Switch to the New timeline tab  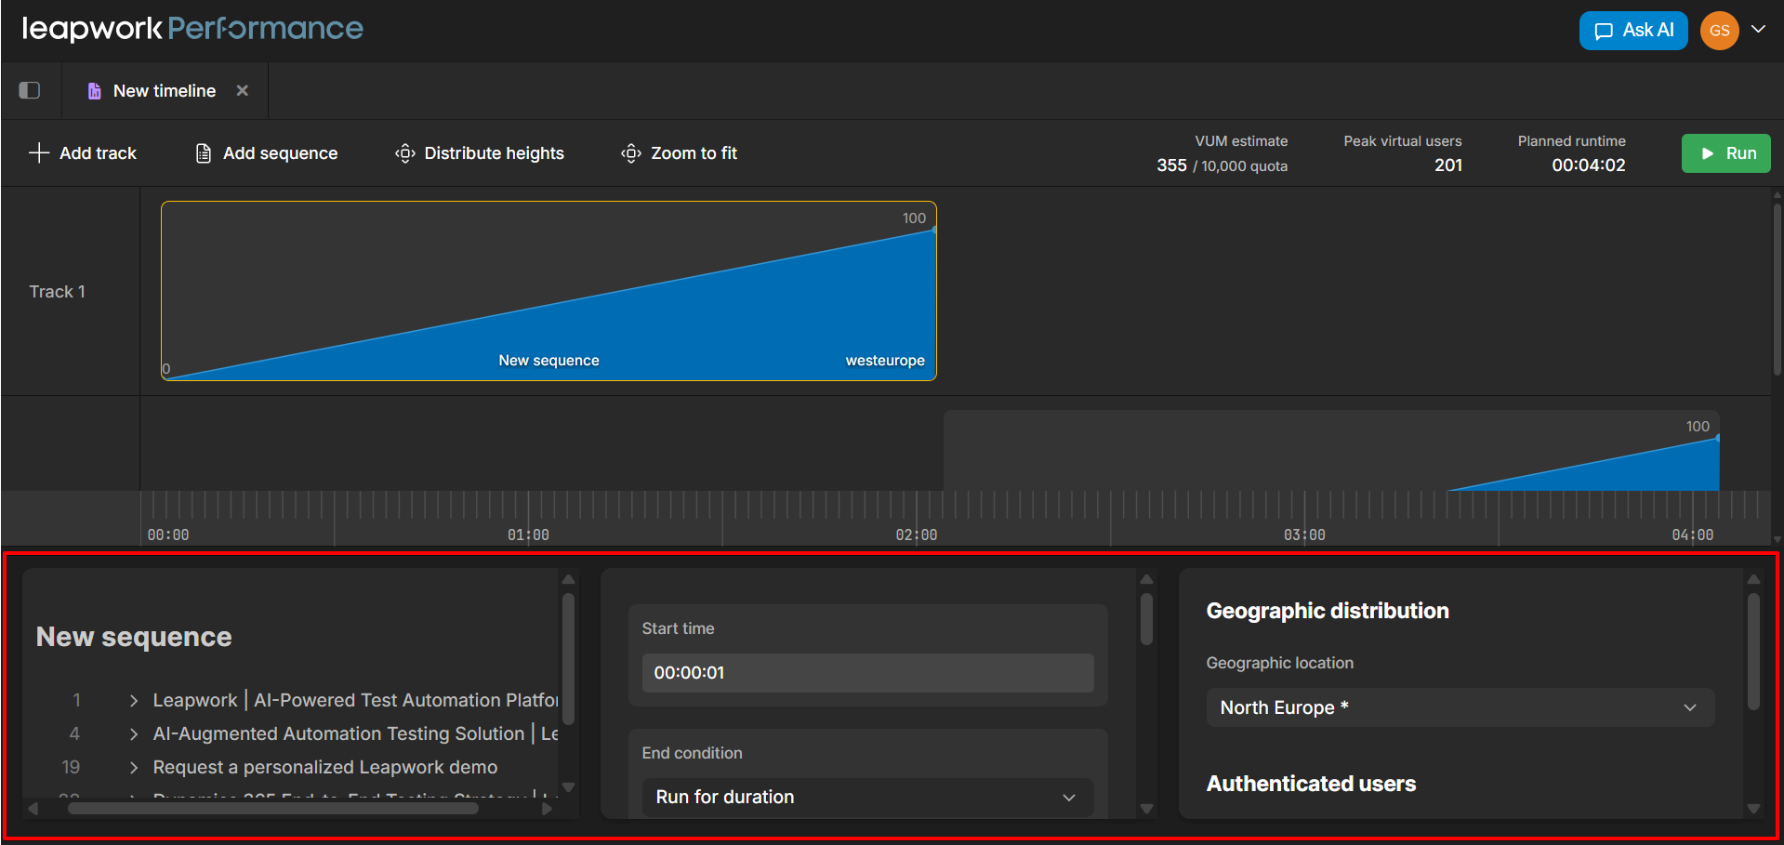click(164, 91)
